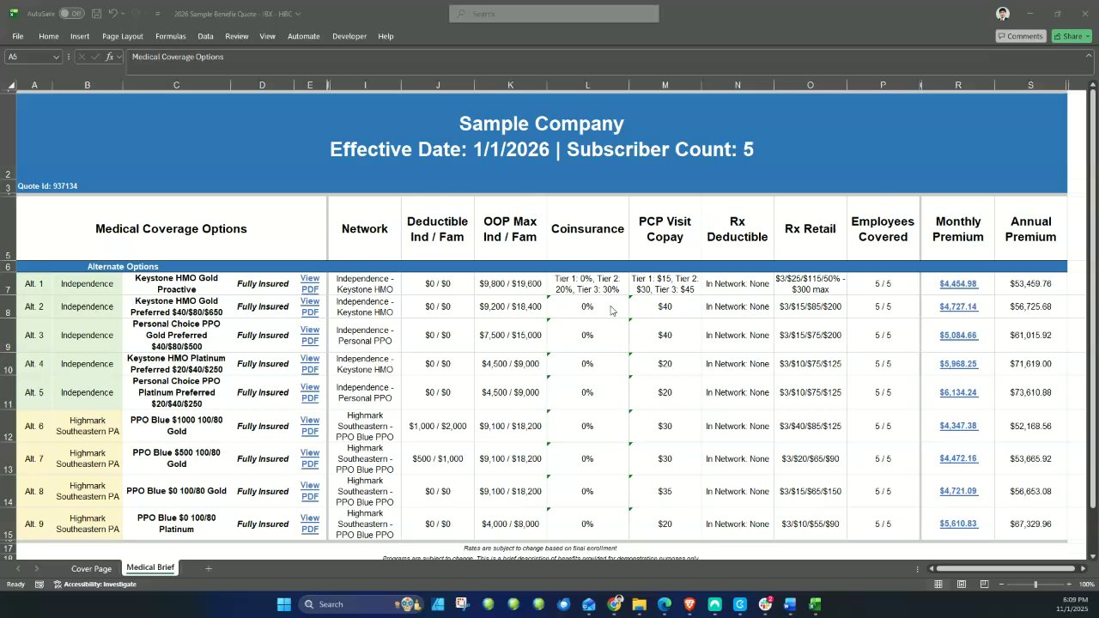
Task: Select column C header
Action: click(176, 85)
